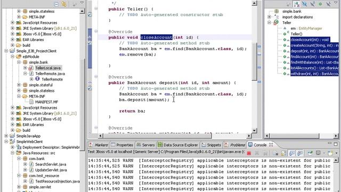
Task: Click TODO task marker beside Teller constructor
Action: (x=90, y=14)
